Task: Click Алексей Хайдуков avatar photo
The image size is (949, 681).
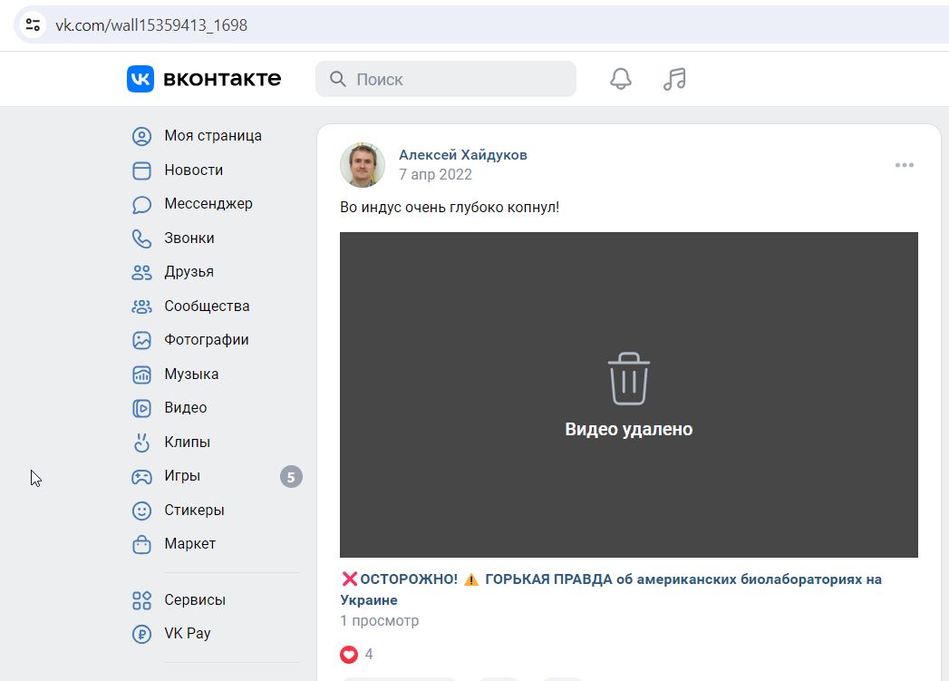Action: coord(363,165)
